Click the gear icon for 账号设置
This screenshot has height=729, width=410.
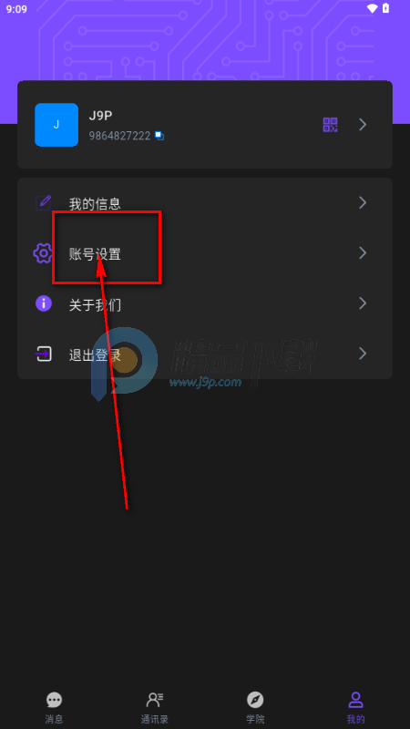point(43,253)
